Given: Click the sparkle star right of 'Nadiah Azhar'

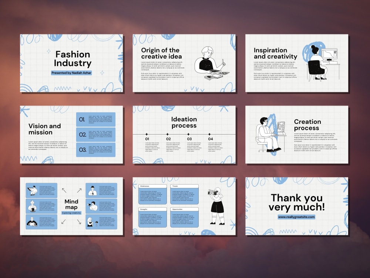Looking at the screenshot, I should point(102,73).
